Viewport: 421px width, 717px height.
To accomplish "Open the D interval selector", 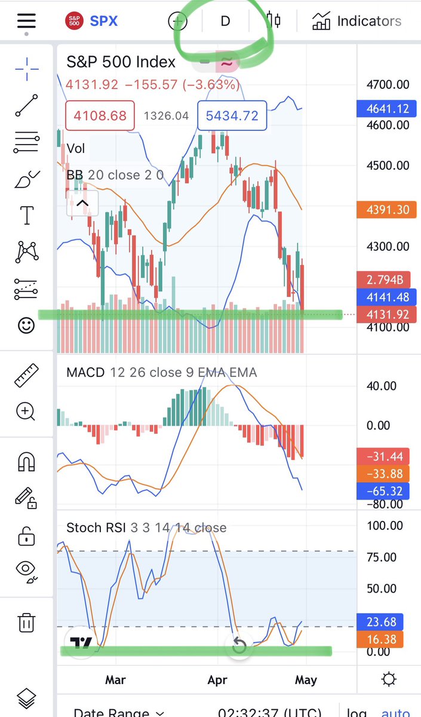I will [225, 21].
